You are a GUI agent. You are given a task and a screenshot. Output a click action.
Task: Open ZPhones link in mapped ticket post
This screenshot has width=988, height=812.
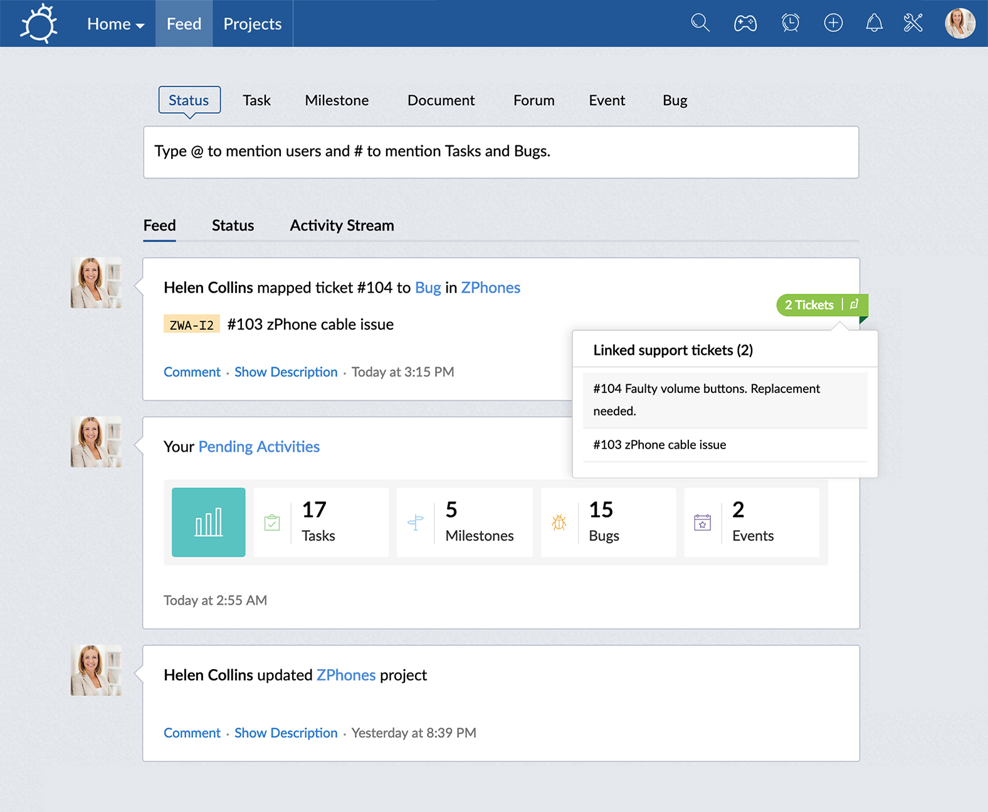coord(491,288)
